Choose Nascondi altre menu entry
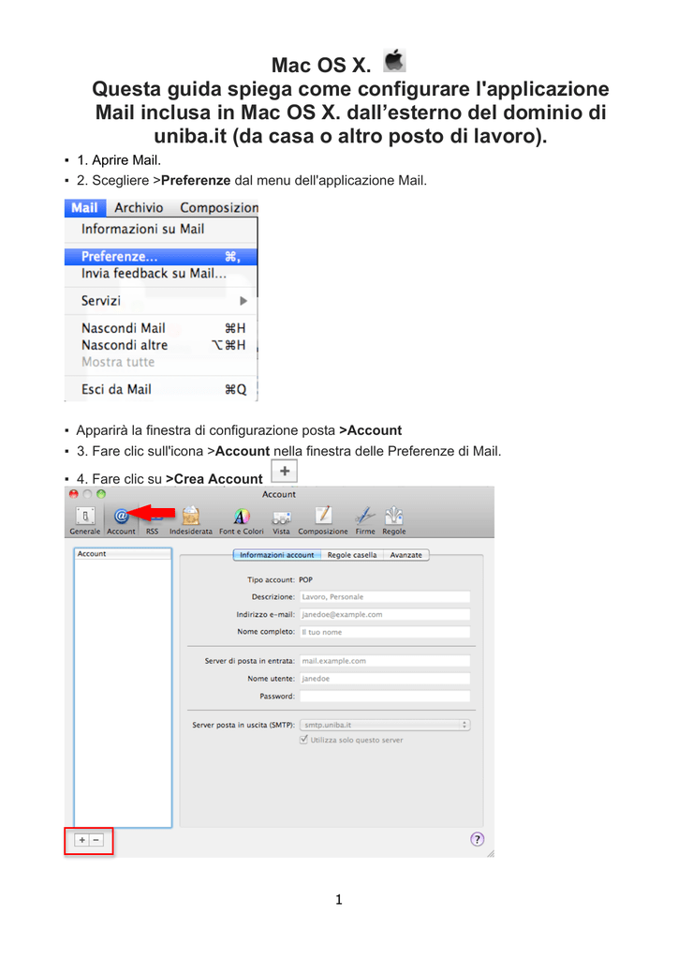 pyautogui.click(x=161, y=345)
